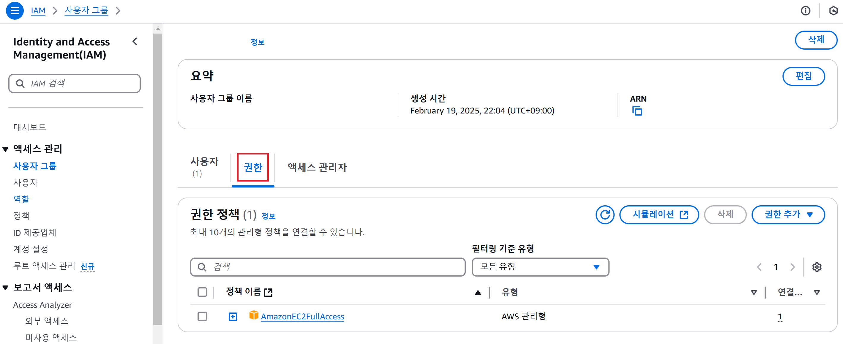Refresh the permission policies list

click(x=605, y=215)
